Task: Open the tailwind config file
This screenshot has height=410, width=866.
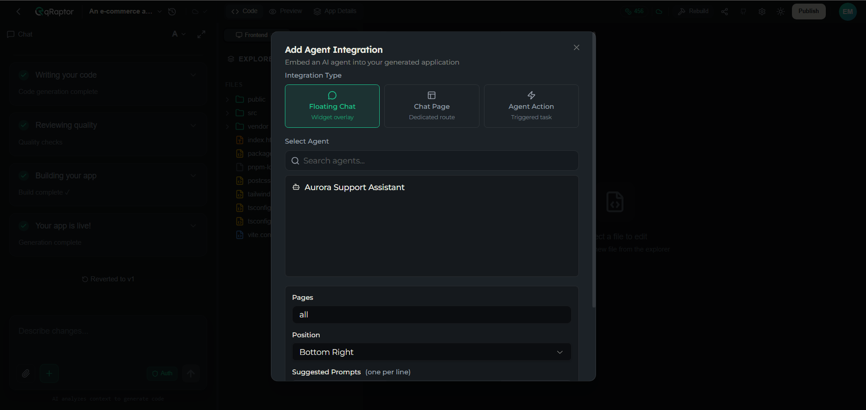Action: pyautogui.click(x=253, y=194)
